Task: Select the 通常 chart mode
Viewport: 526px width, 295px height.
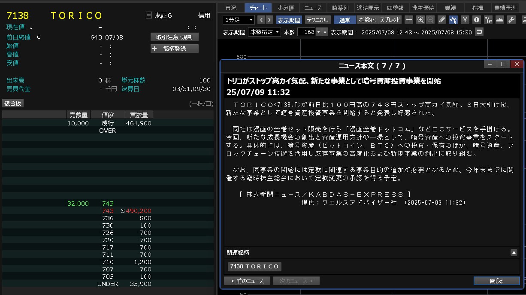Action: click(x=345, y=20)
